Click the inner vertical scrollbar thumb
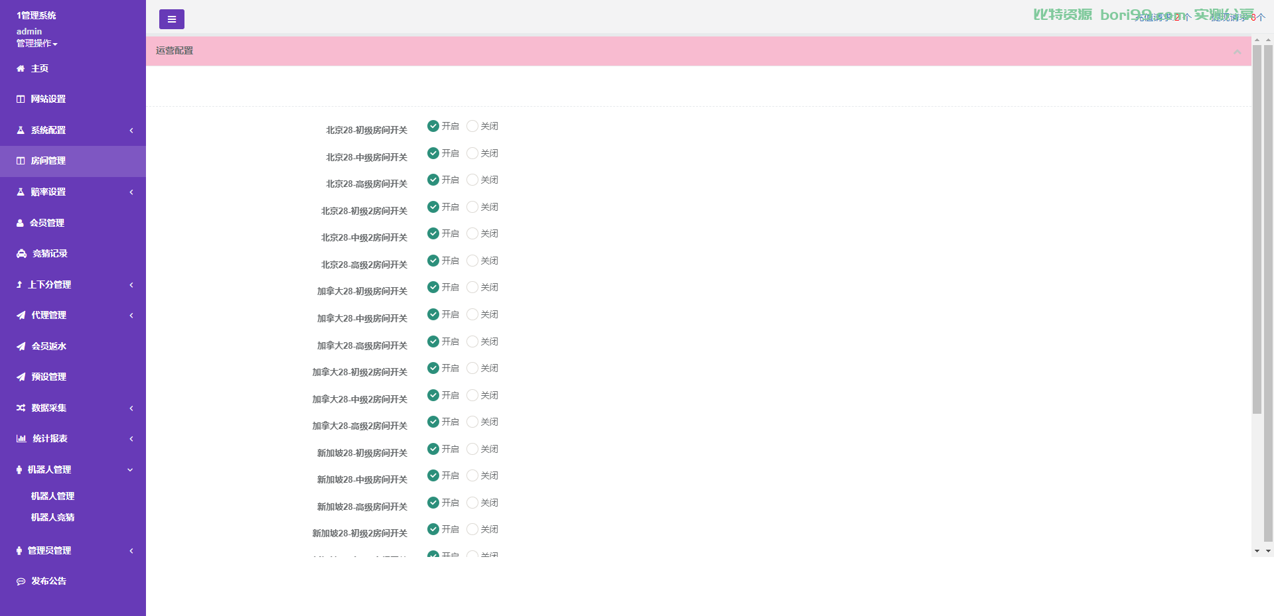Screen dimensions: 1274x616 (1257, 229)
